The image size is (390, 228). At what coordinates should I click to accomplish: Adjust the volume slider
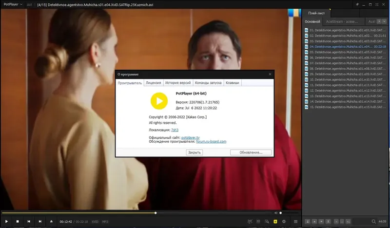[x=289, y=213]
